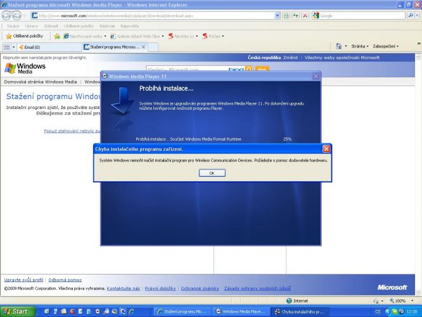
Task: Switch to Windows Media Playe... taskbar button
Action: 241,312
